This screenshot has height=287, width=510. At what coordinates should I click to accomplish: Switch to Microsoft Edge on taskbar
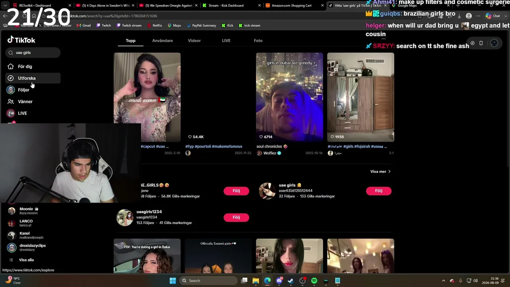(x=267, y=281)
